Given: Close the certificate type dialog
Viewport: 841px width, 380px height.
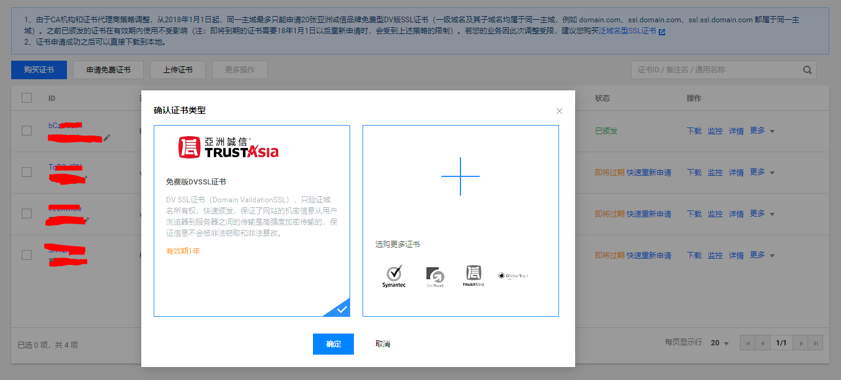Looking at the screenshot, I should [559, 111].
